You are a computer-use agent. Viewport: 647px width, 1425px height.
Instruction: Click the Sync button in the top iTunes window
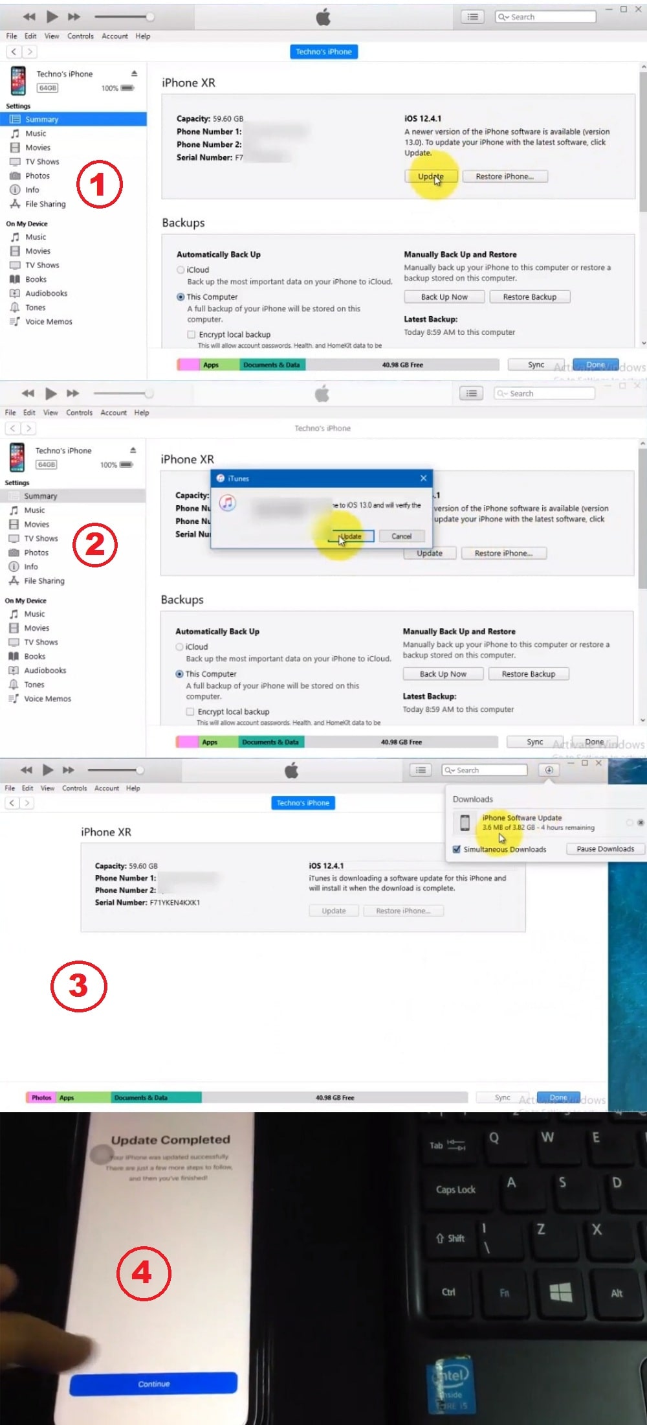click(x=536, y=365)
